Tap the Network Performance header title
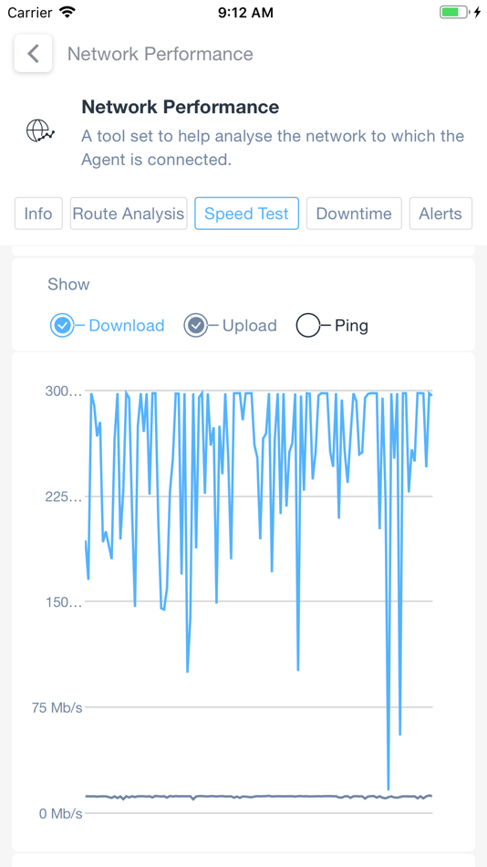Viewport: 487px width, 867px height. [x=181, y=107]
